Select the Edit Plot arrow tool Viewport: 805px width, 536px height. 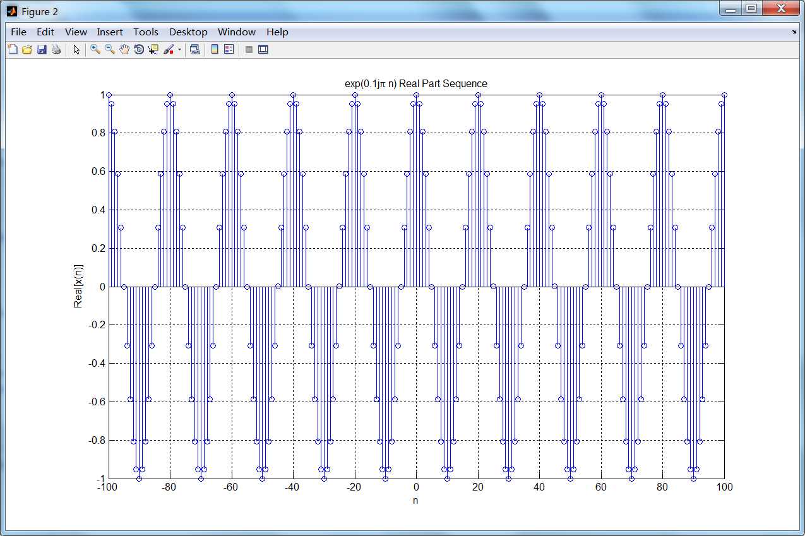(76, 49)
